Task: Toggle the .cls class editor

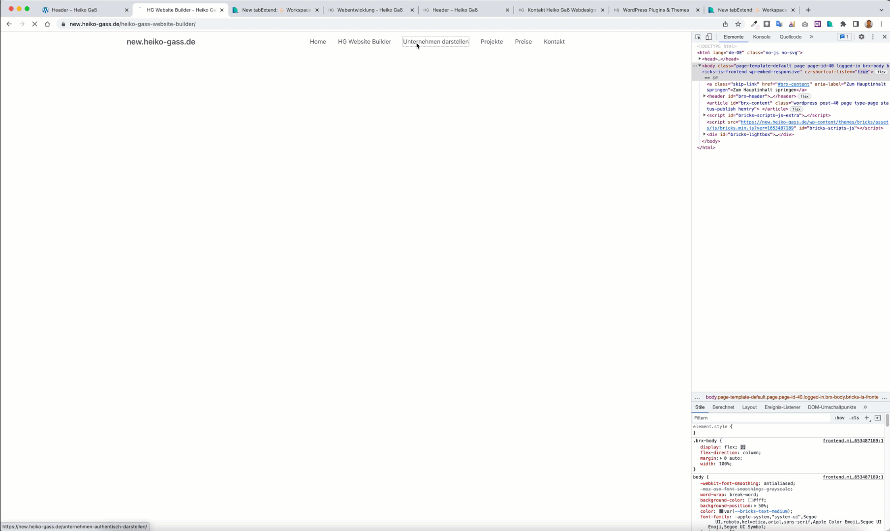Action: [x=855, y=418]
